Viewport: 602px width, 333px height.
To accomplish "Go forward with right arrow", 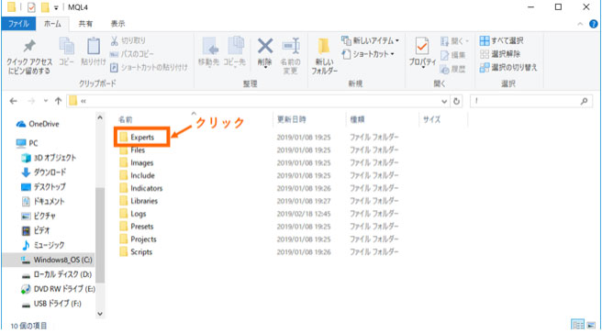I will (x=30, y=101).
